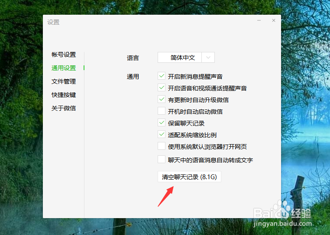Viewport: 330px width, 235px height.
Task: Click the 通用 section label
Action: (133, 77)
